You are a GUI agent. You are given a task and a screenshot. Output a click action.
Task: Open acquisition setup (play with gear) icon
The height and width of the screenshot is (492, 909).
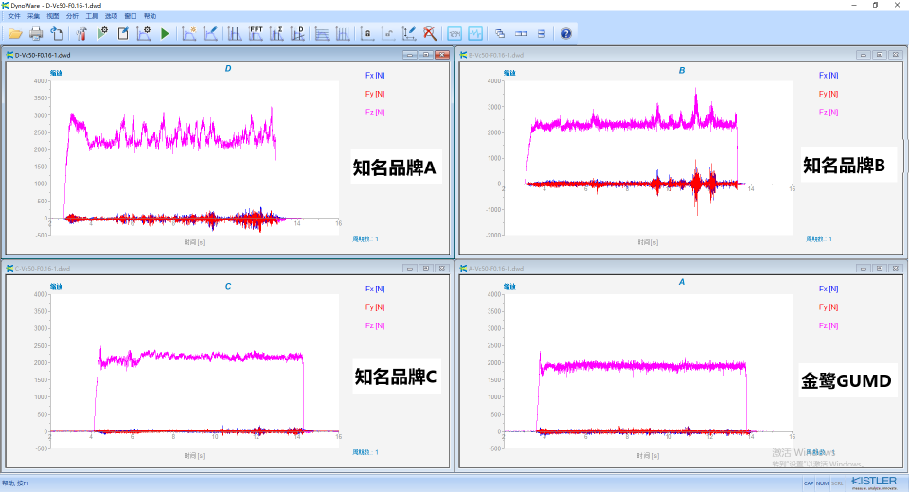click(x=102, y=34)
